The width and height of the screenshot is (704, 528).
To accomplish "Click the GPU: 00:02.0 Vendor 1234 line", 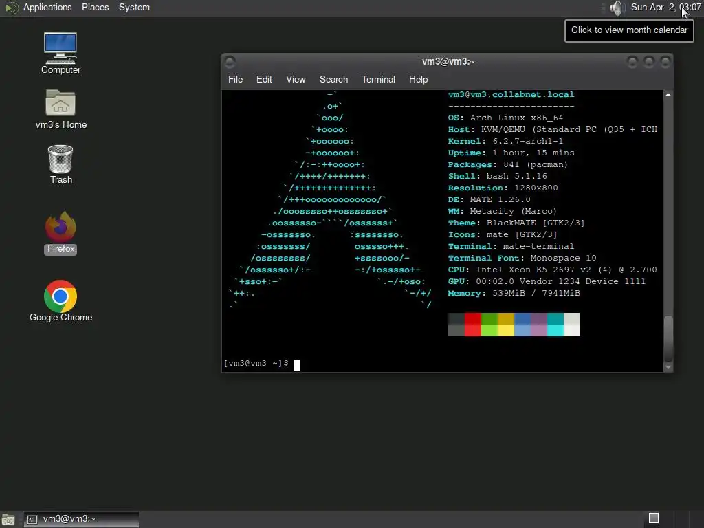I will pos(547,281).
